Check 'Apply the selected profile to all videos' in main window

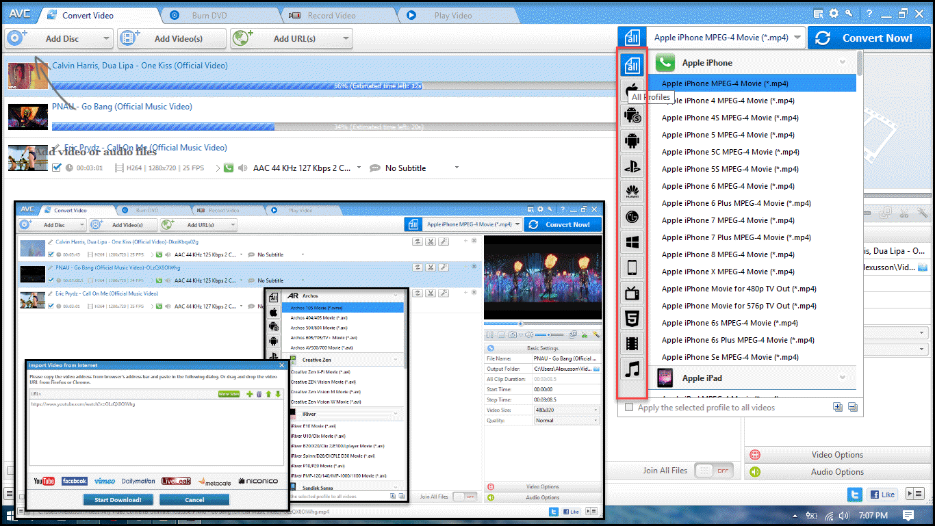(629, 407)
